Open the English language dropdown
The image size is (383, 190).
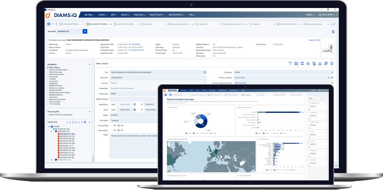(x=310, y=15)
